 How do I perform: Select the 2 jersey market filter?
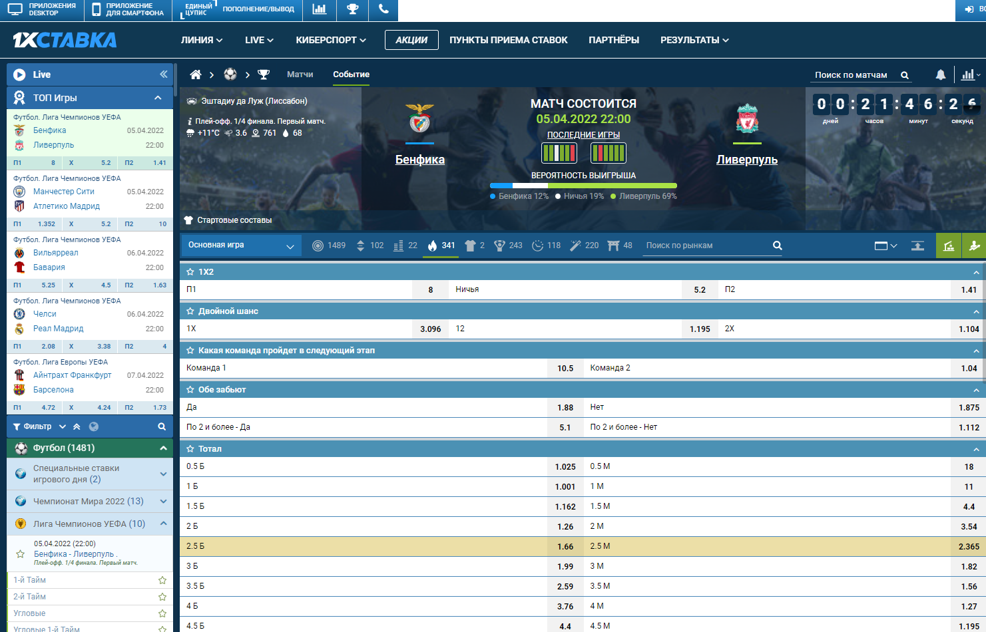(x=470, y=245)
